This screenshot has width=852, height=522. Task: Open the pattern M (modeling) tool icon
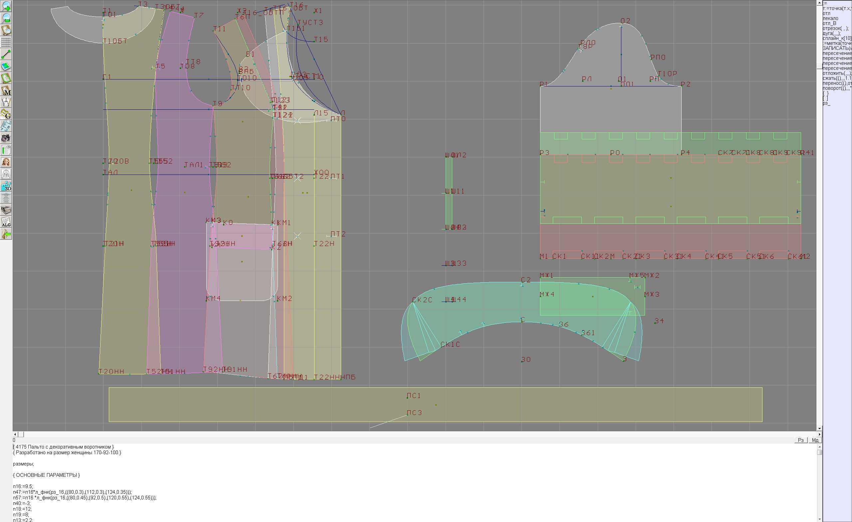coord(6,90)
